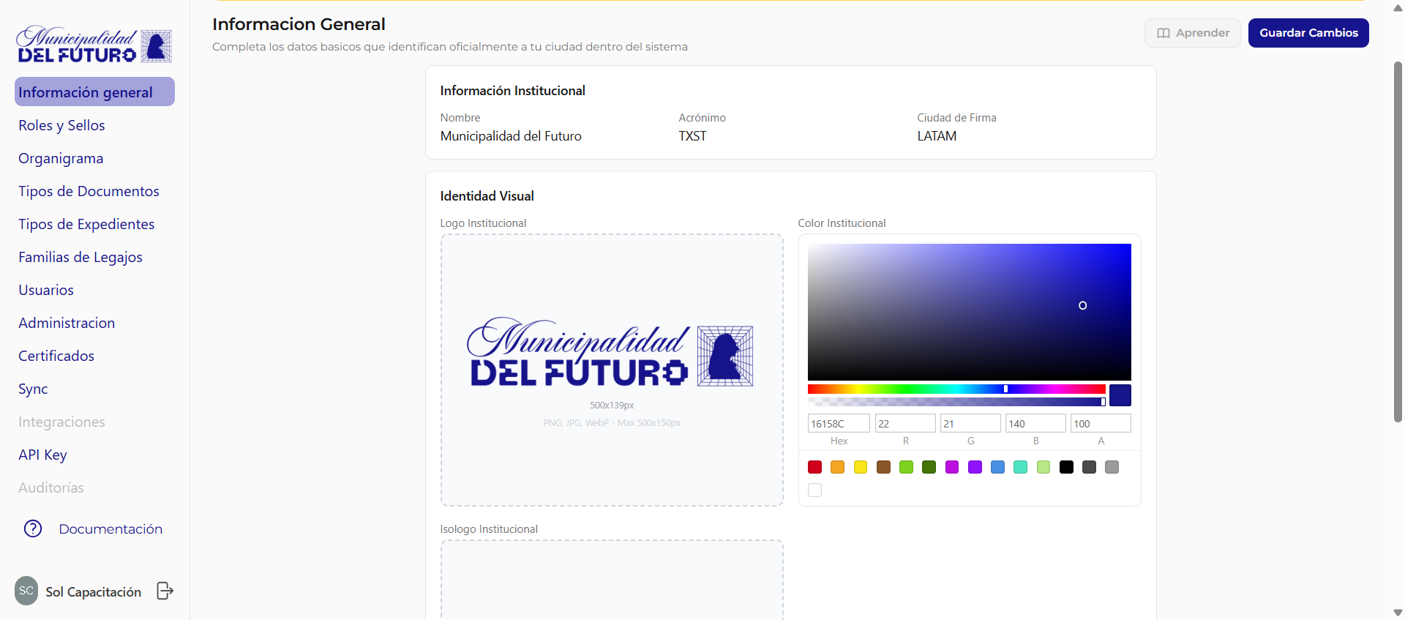Go to Tipos de Documentos
The height and width of the screenshot is (620, 1405).
(89, 191)
